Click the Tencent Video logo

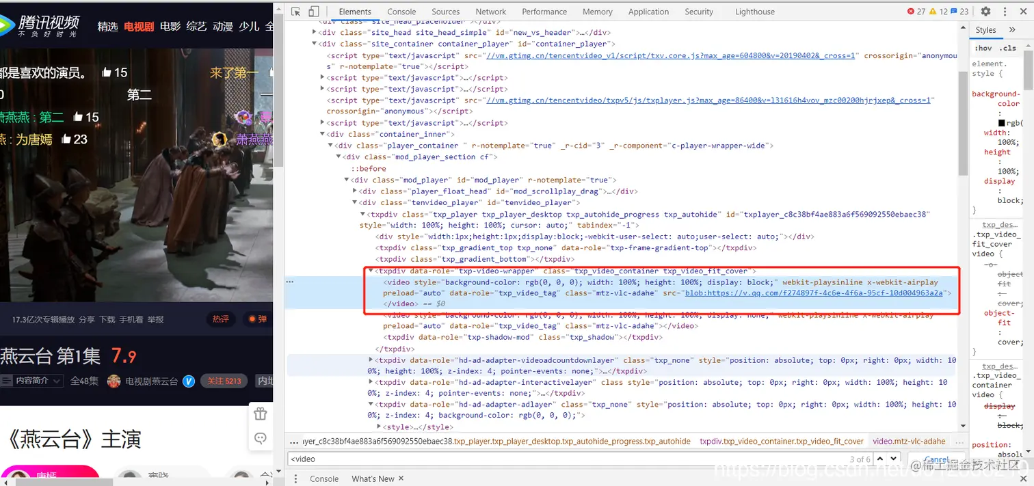tap(41, 26)
